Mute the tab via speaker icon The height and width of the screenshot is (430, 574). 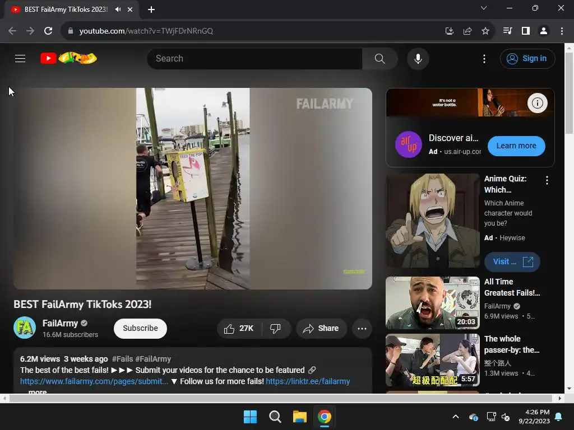click(x=118, y=10)
